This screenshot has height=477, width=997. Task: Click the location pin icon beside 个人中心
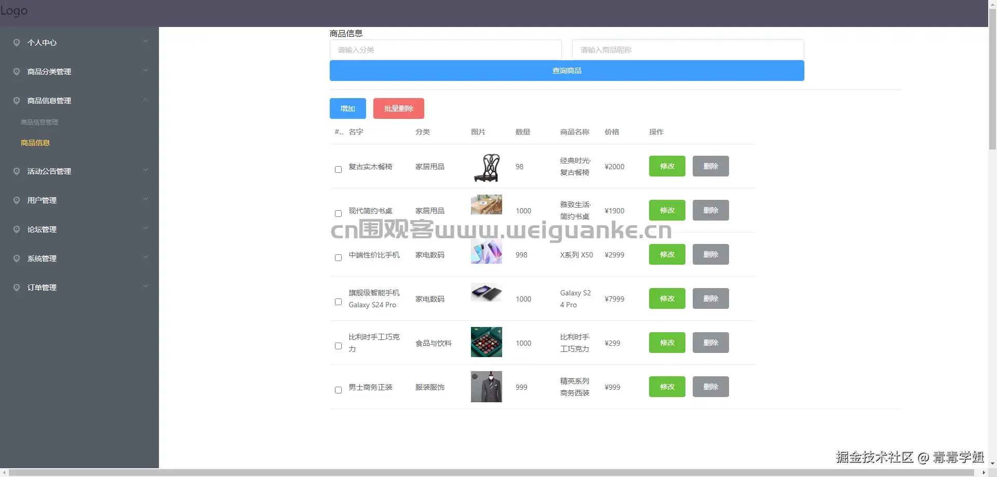[17, 43]
